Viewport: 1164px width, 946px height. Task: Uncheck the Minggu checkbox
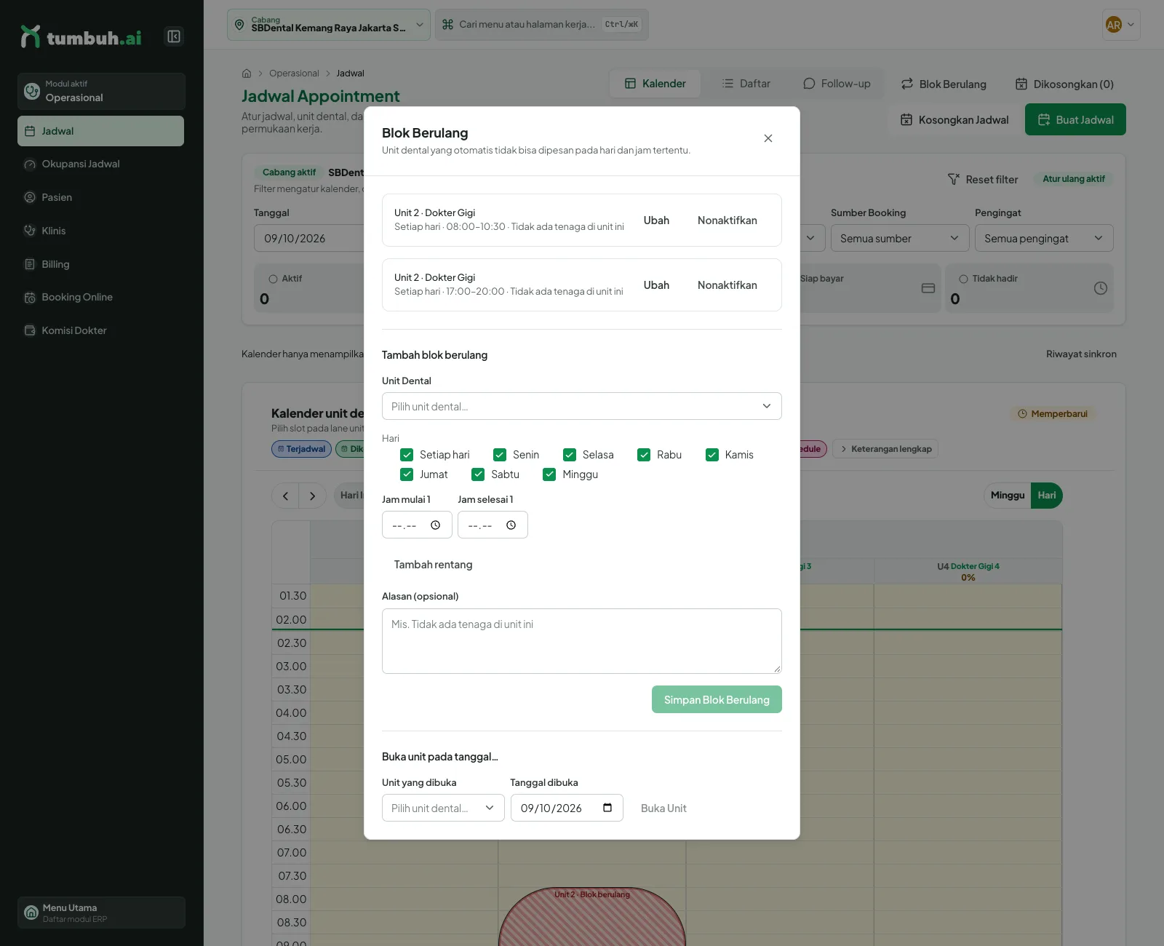(549, 474)
